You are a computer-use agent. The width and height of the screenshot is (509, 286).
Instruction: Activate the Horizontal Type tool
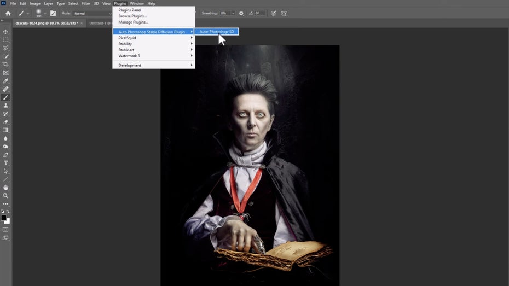pyautogui.click(x=6, y=163)
